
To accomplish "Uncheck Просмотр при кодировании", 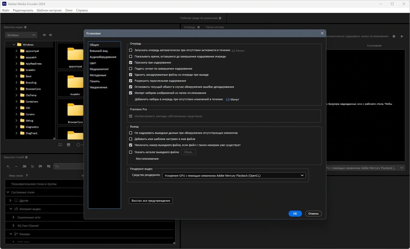I will (x=131, y=62).
